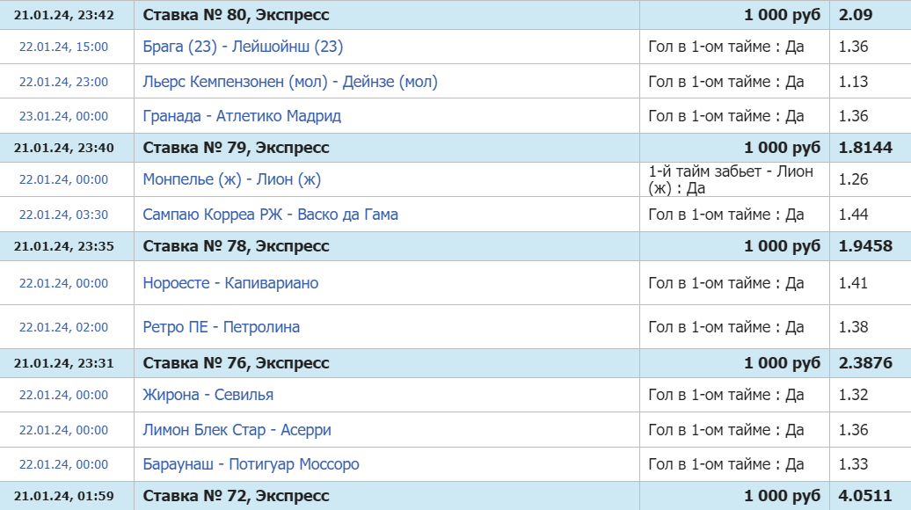The image size is (911, 510).
Task: Select the Ставка № 80 Экспресс header row
Action: pyautogui.click(x=237, y=15)
